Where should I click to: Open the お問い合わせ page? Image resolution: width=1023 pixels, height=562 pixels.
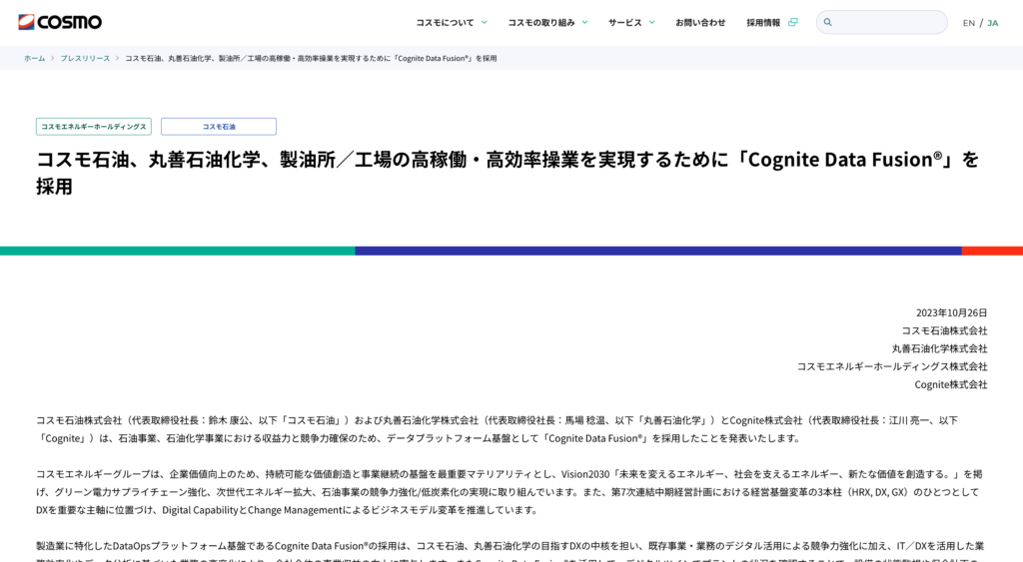click(700, 22)
